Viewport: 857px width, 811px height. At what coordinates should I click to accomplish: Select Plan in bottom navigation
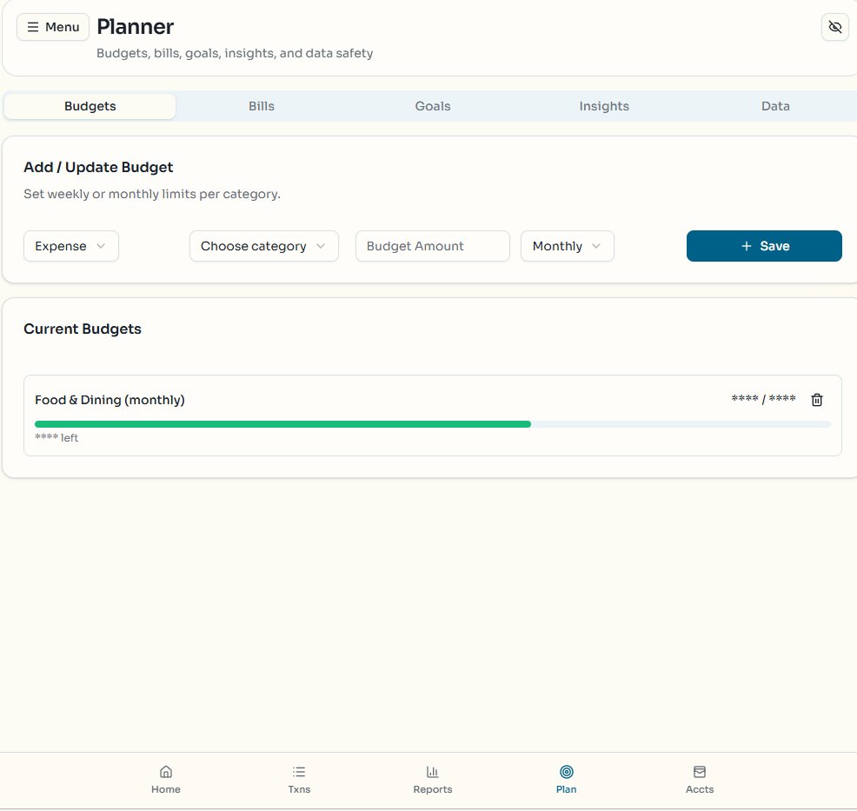(566, 780)
